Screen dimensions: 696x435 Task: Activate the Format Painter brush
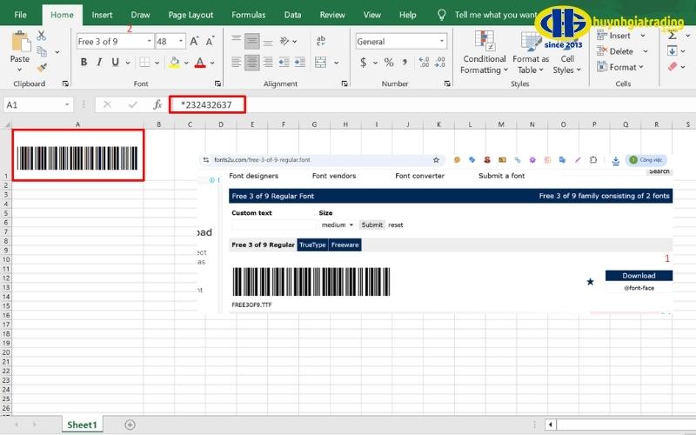click(42, 68)
